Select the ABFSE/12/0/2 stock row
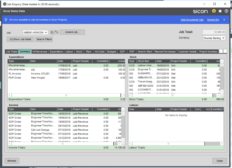232x168 pixels. [x=174, y=86]
